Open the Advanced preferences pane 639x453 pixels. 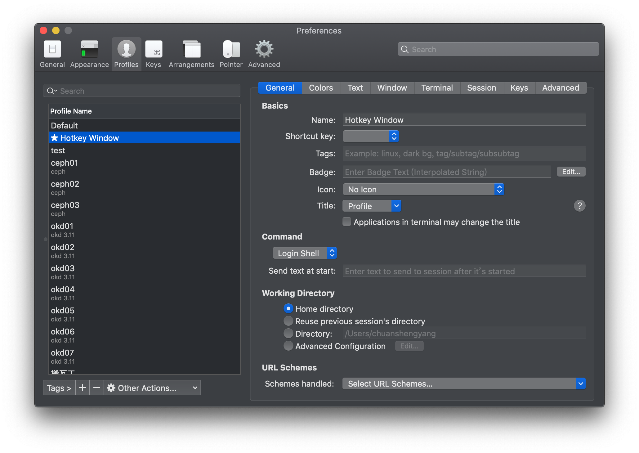pyautogui.click(x=264, y=53)
